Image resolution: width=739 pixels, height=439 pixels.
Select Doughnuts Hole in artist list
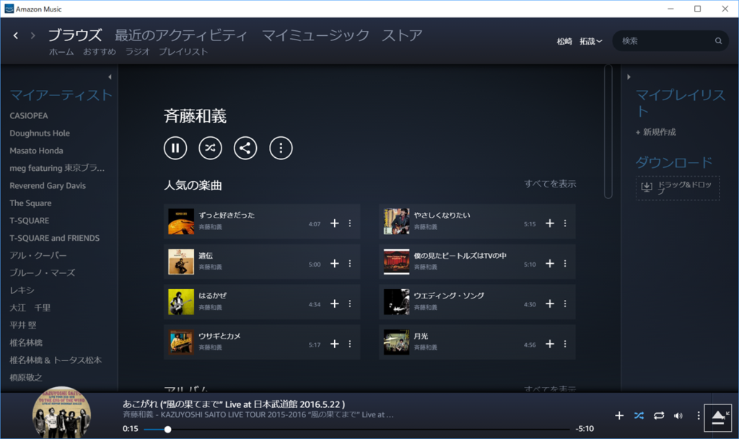tap(40, 133)
